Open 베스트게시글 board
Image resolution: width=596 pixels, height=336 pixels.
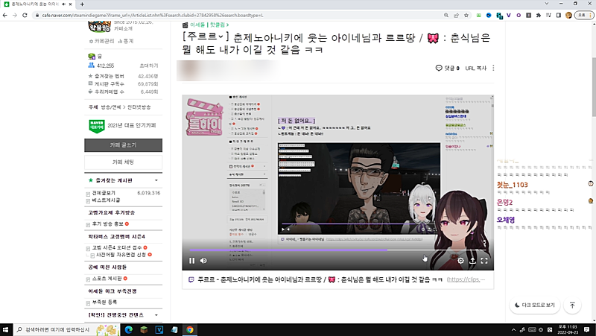click(106, 200)
